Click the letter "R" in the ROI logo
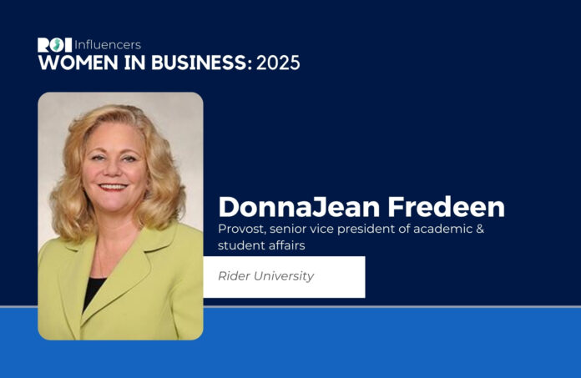Viewport: 581px width, 378px height. coord(43,45)
